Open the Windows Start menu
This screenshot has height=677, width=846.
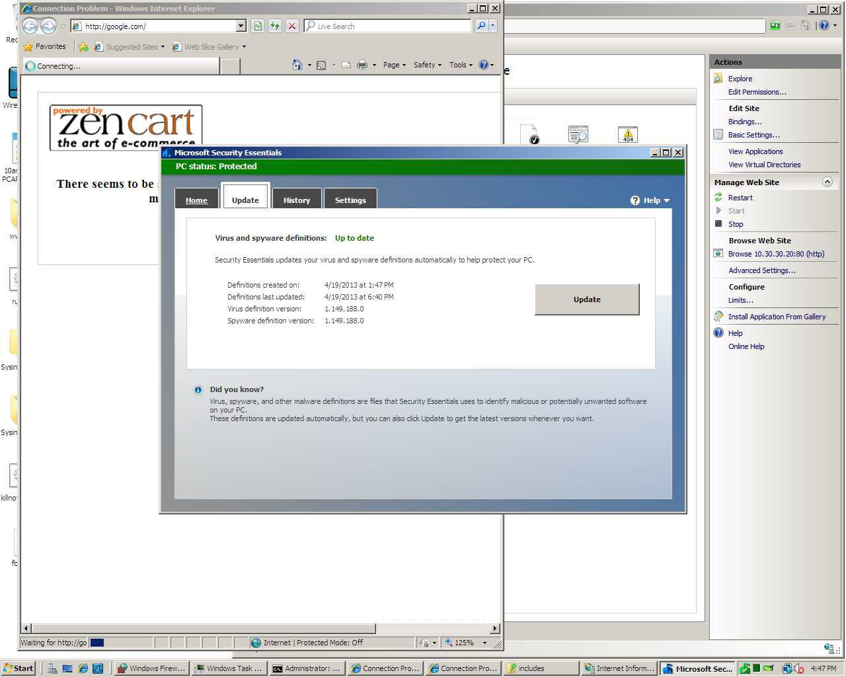point(19,668)
